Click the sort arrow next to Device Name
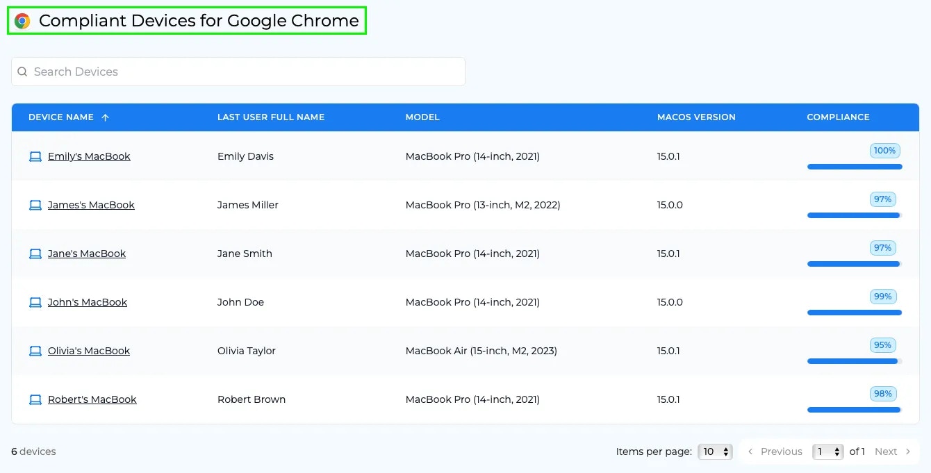 point(106,117)
